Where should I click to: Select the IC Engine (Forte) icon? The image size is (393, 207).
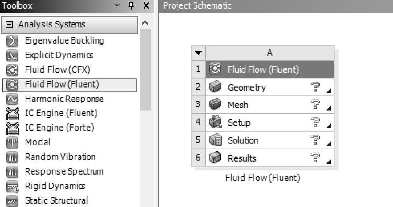[12, 128]
